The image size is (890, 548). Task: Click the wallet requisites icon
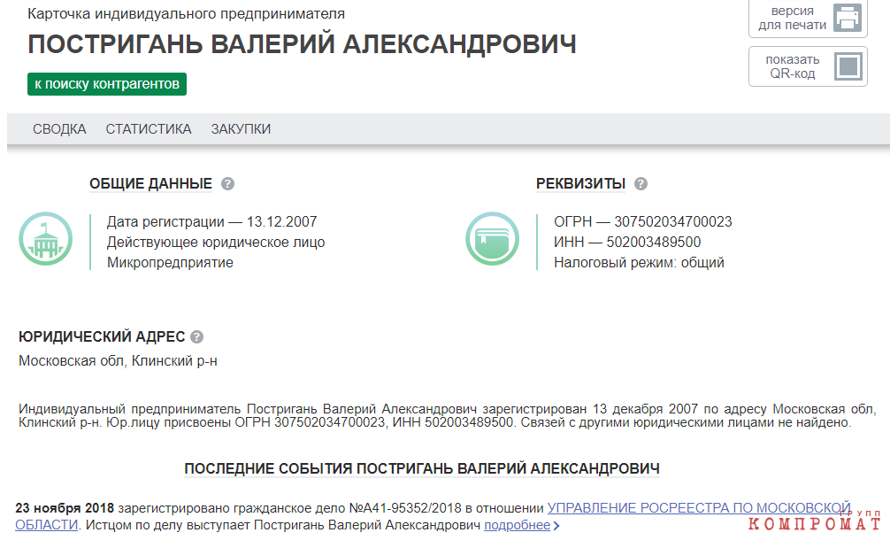492,238
